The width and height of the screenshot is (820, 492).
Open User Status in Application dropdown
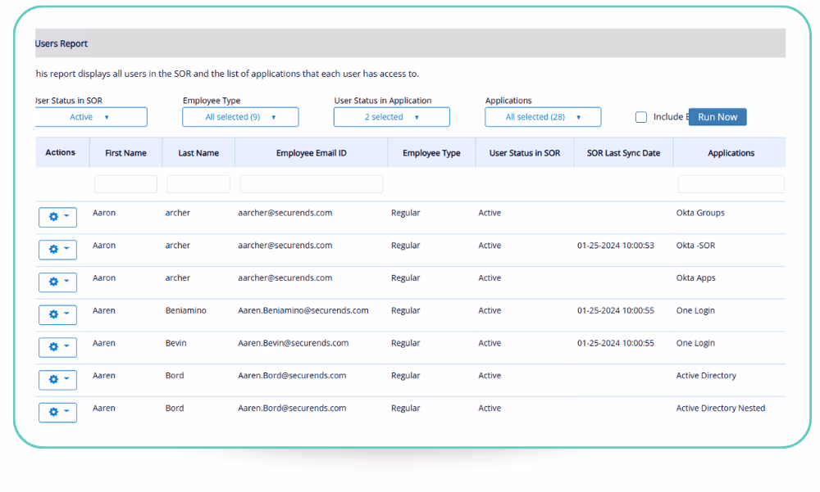coord(391,117)
